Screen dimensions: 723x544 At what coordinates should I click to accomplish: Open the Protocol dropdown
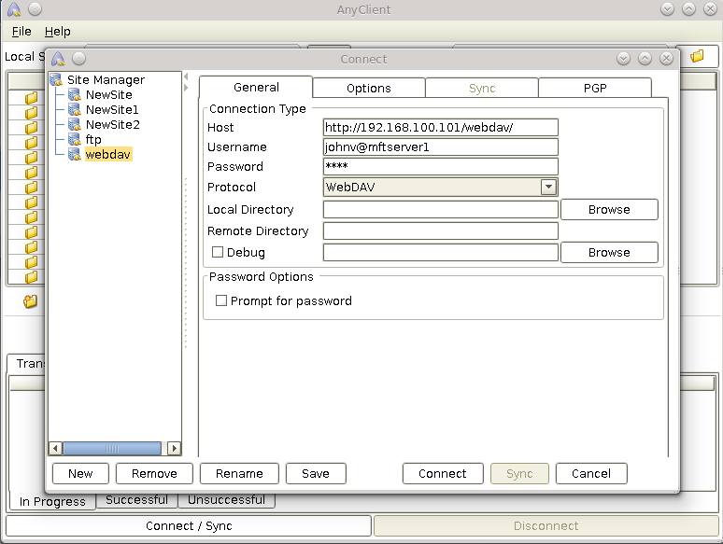(548, 187)
